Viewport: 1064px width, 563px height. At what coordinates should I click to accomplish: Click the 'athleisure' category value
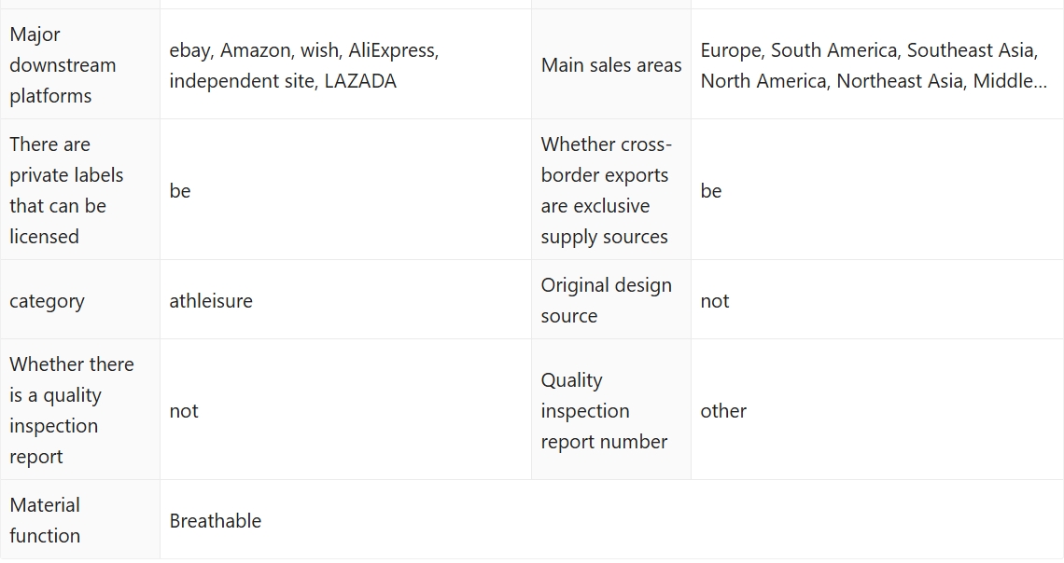211,301
